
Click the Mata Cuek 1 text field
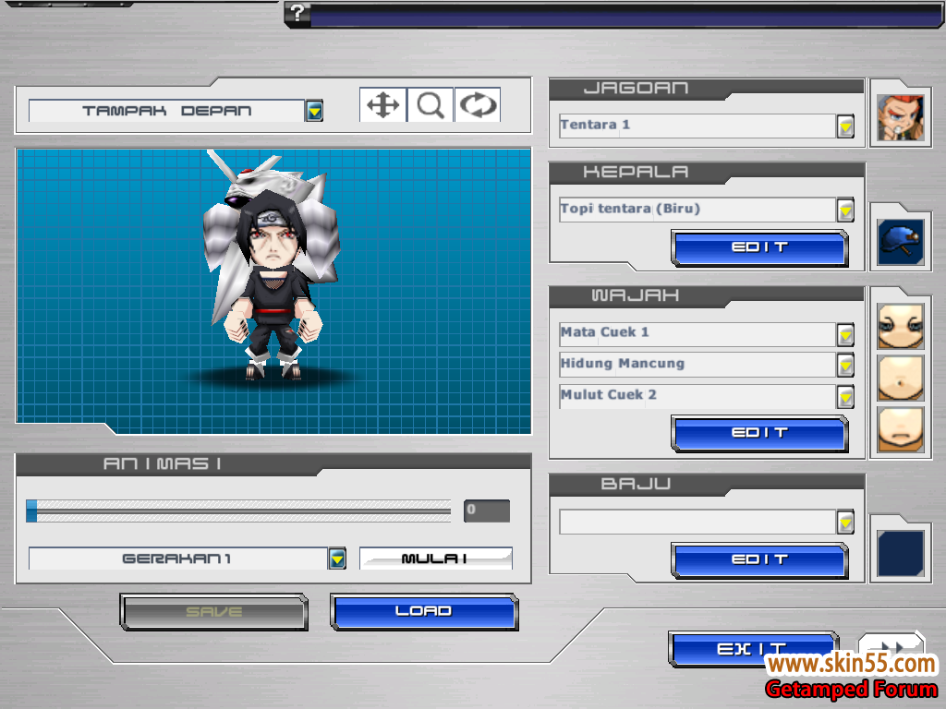698,333
